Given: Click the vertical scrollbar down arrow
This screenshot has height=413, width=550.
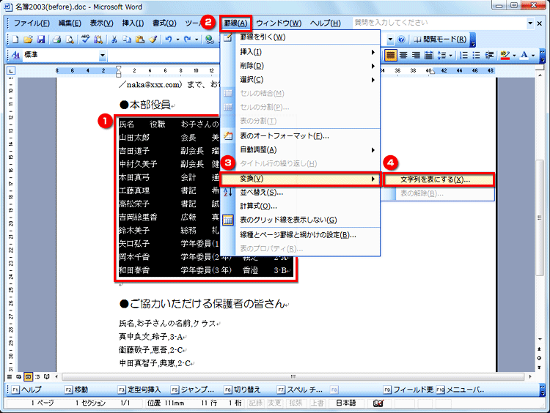Looking at the screenshot, I should [540, 339].
